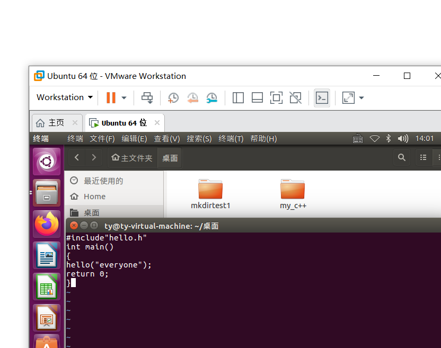Click the int main() line
The width and height of the screenshot is (441, 348).
(x=90, y=247)
